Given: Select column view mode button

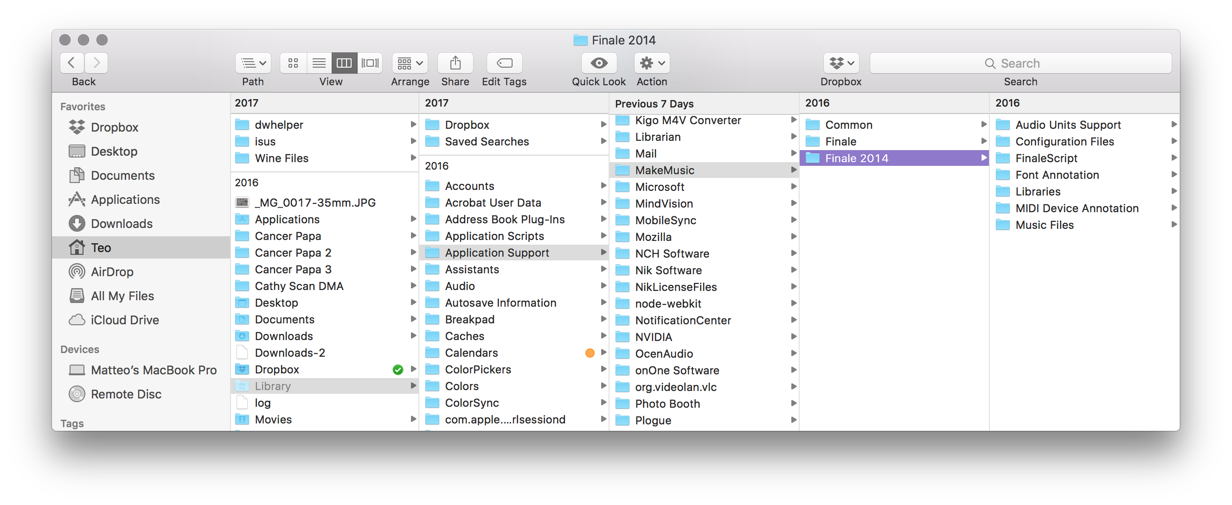Looking at the screenshot, I should pyautogui.click(x=344, y=63).
